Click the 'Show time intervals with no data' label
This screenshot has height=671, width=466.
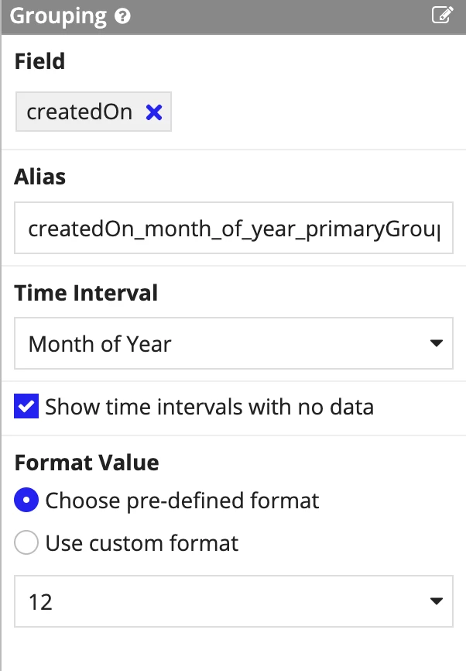[x=210, y=407]
